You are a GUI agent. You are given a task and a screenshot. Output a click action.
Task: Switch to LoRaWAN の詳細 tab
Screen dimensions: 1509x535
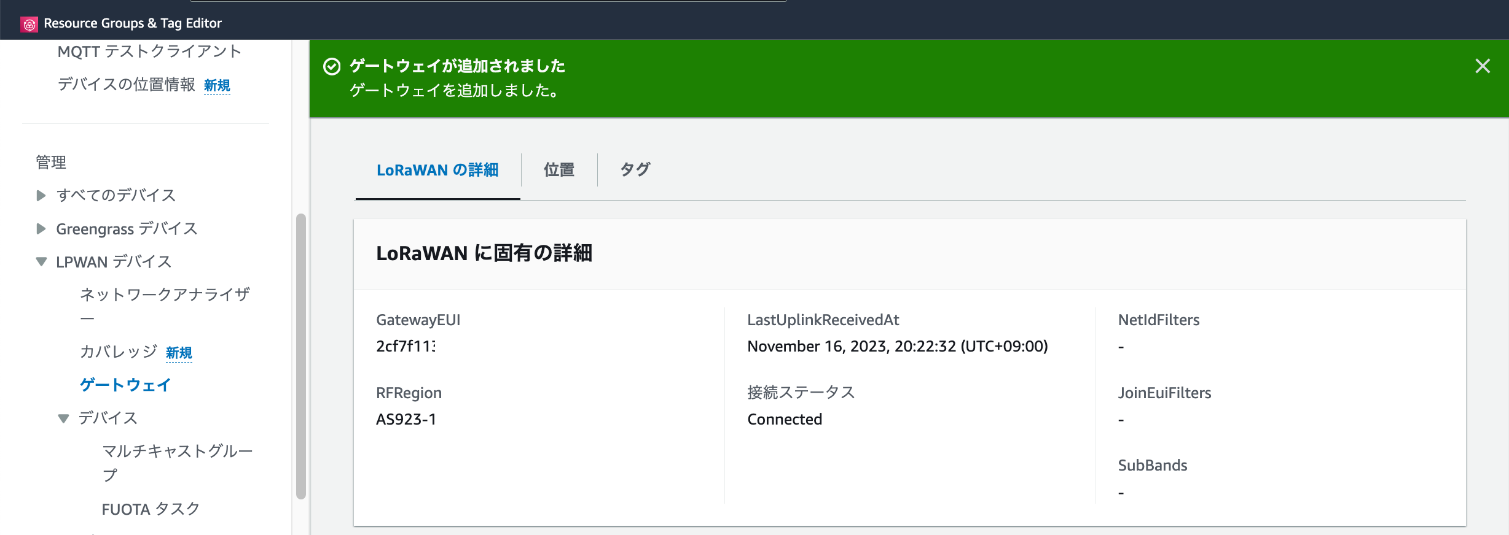pos(437,170)
